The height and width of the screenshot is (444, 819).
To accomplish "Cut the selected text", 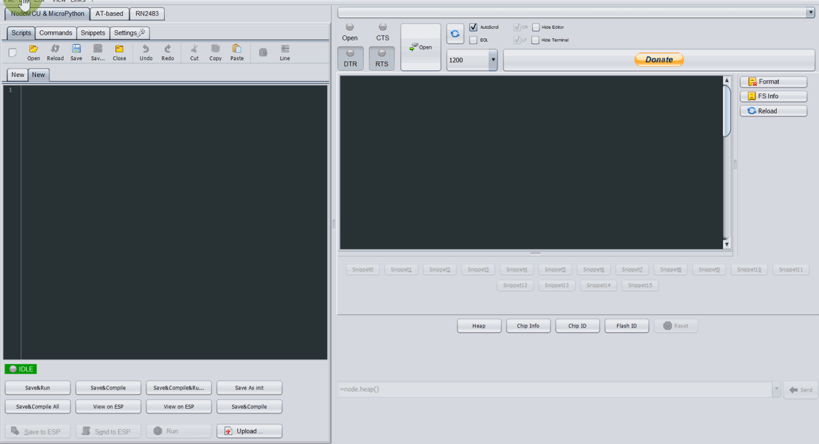I will (194, 53).
